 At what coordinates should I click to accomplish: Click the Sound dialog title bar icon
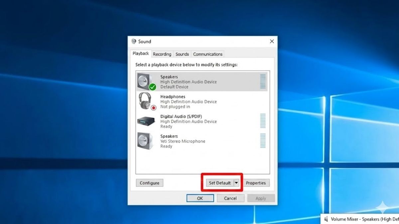tap(134, 41)
